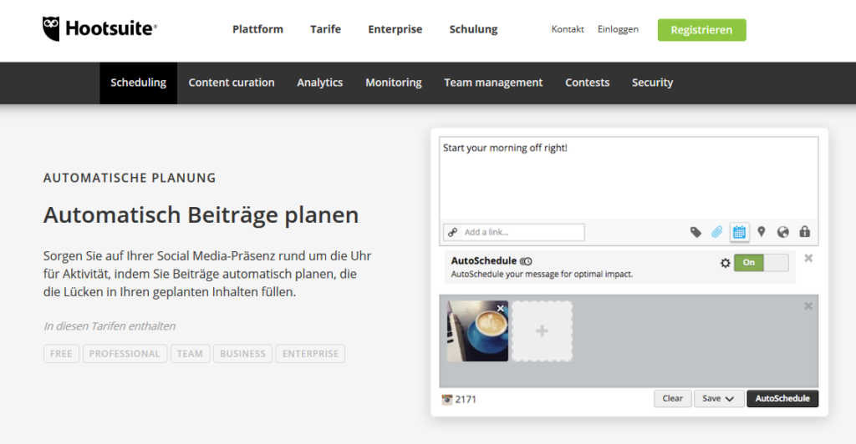Select the ENTERPRISE plan tag
The image size is (856, 444).
coord(310,354)
